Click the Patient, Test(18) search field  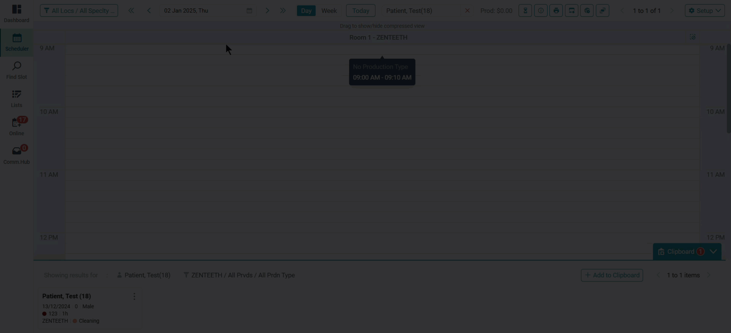coord(422,11)
